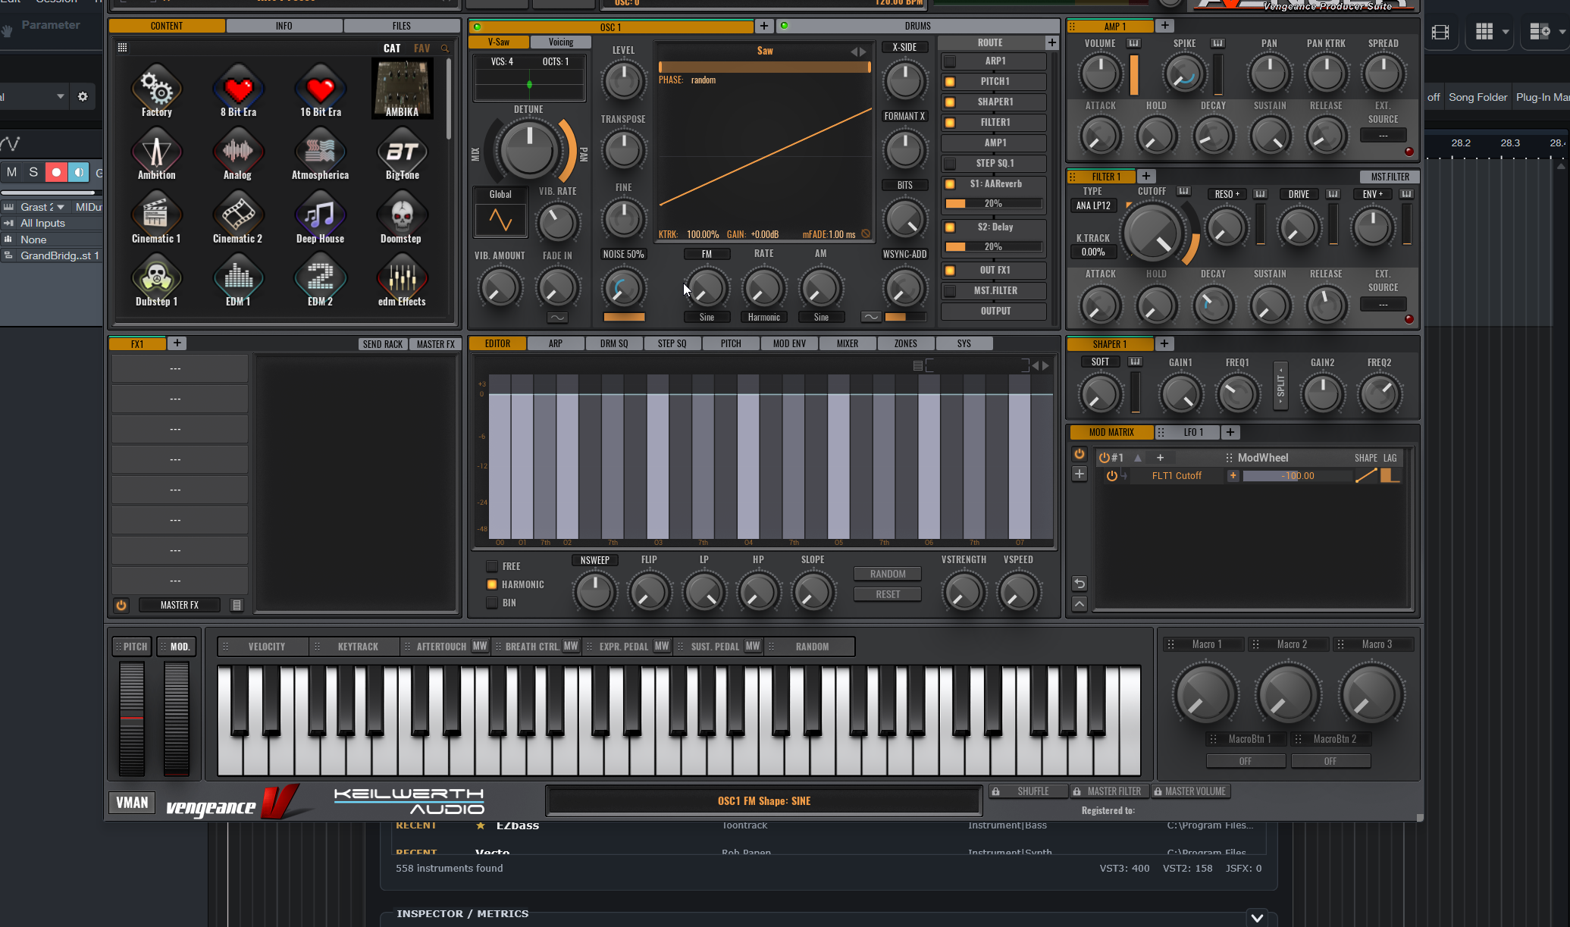Click the mod matrix undo arrow icon
This screenshot has height=927, width=1570.
coord(1080,584)
